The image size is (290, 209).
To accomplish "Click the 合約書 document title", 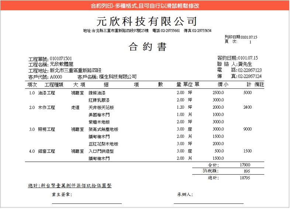I will point(148,47).
